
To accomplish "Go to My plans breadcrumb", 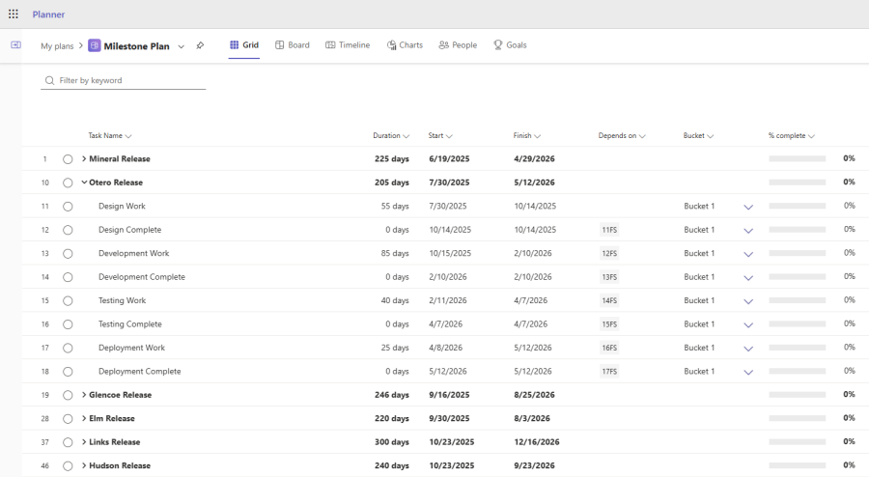I will click(x=57, y=46).
